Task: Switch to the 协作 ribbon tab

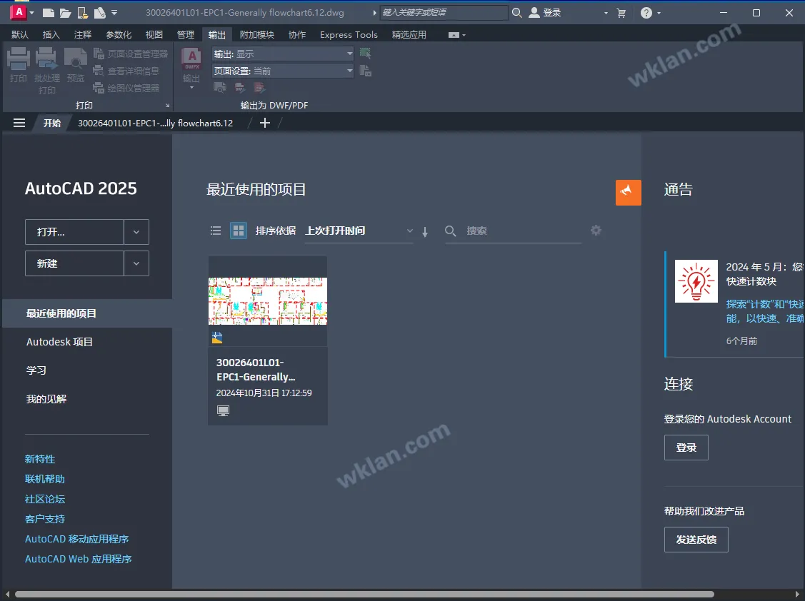Action: 296,34
